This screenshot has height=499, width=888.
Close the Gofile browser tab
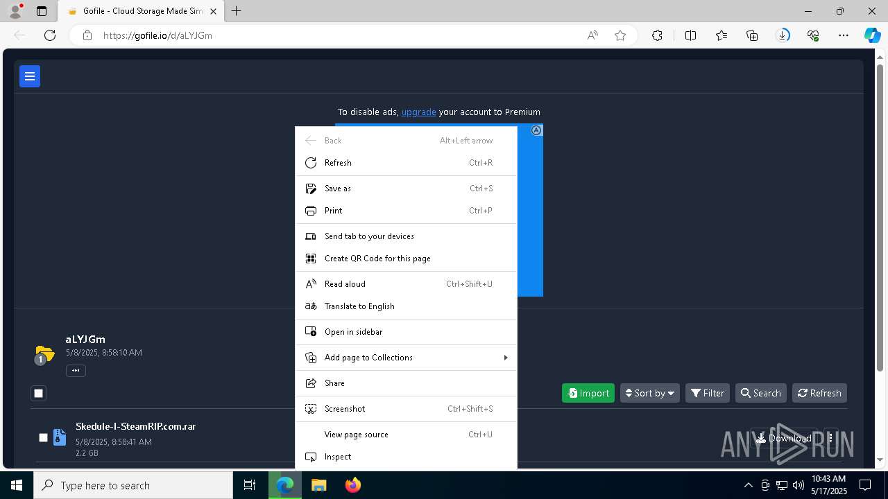[x=213, y=11]
